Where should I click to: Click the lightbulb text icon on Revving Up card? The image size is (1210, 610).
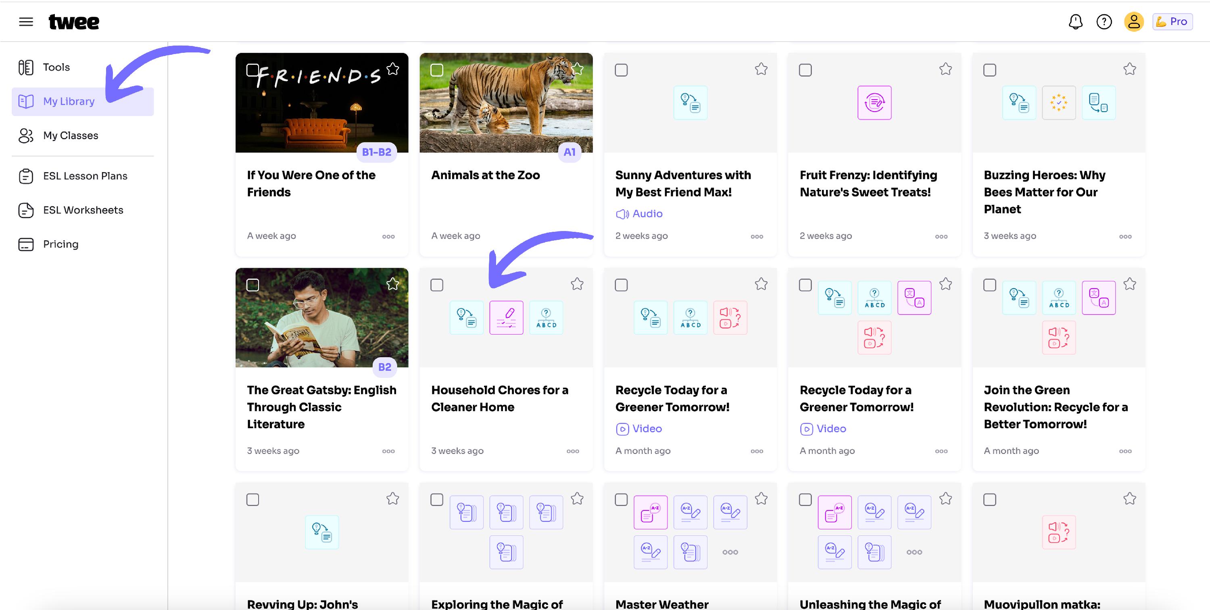[322, 533]
